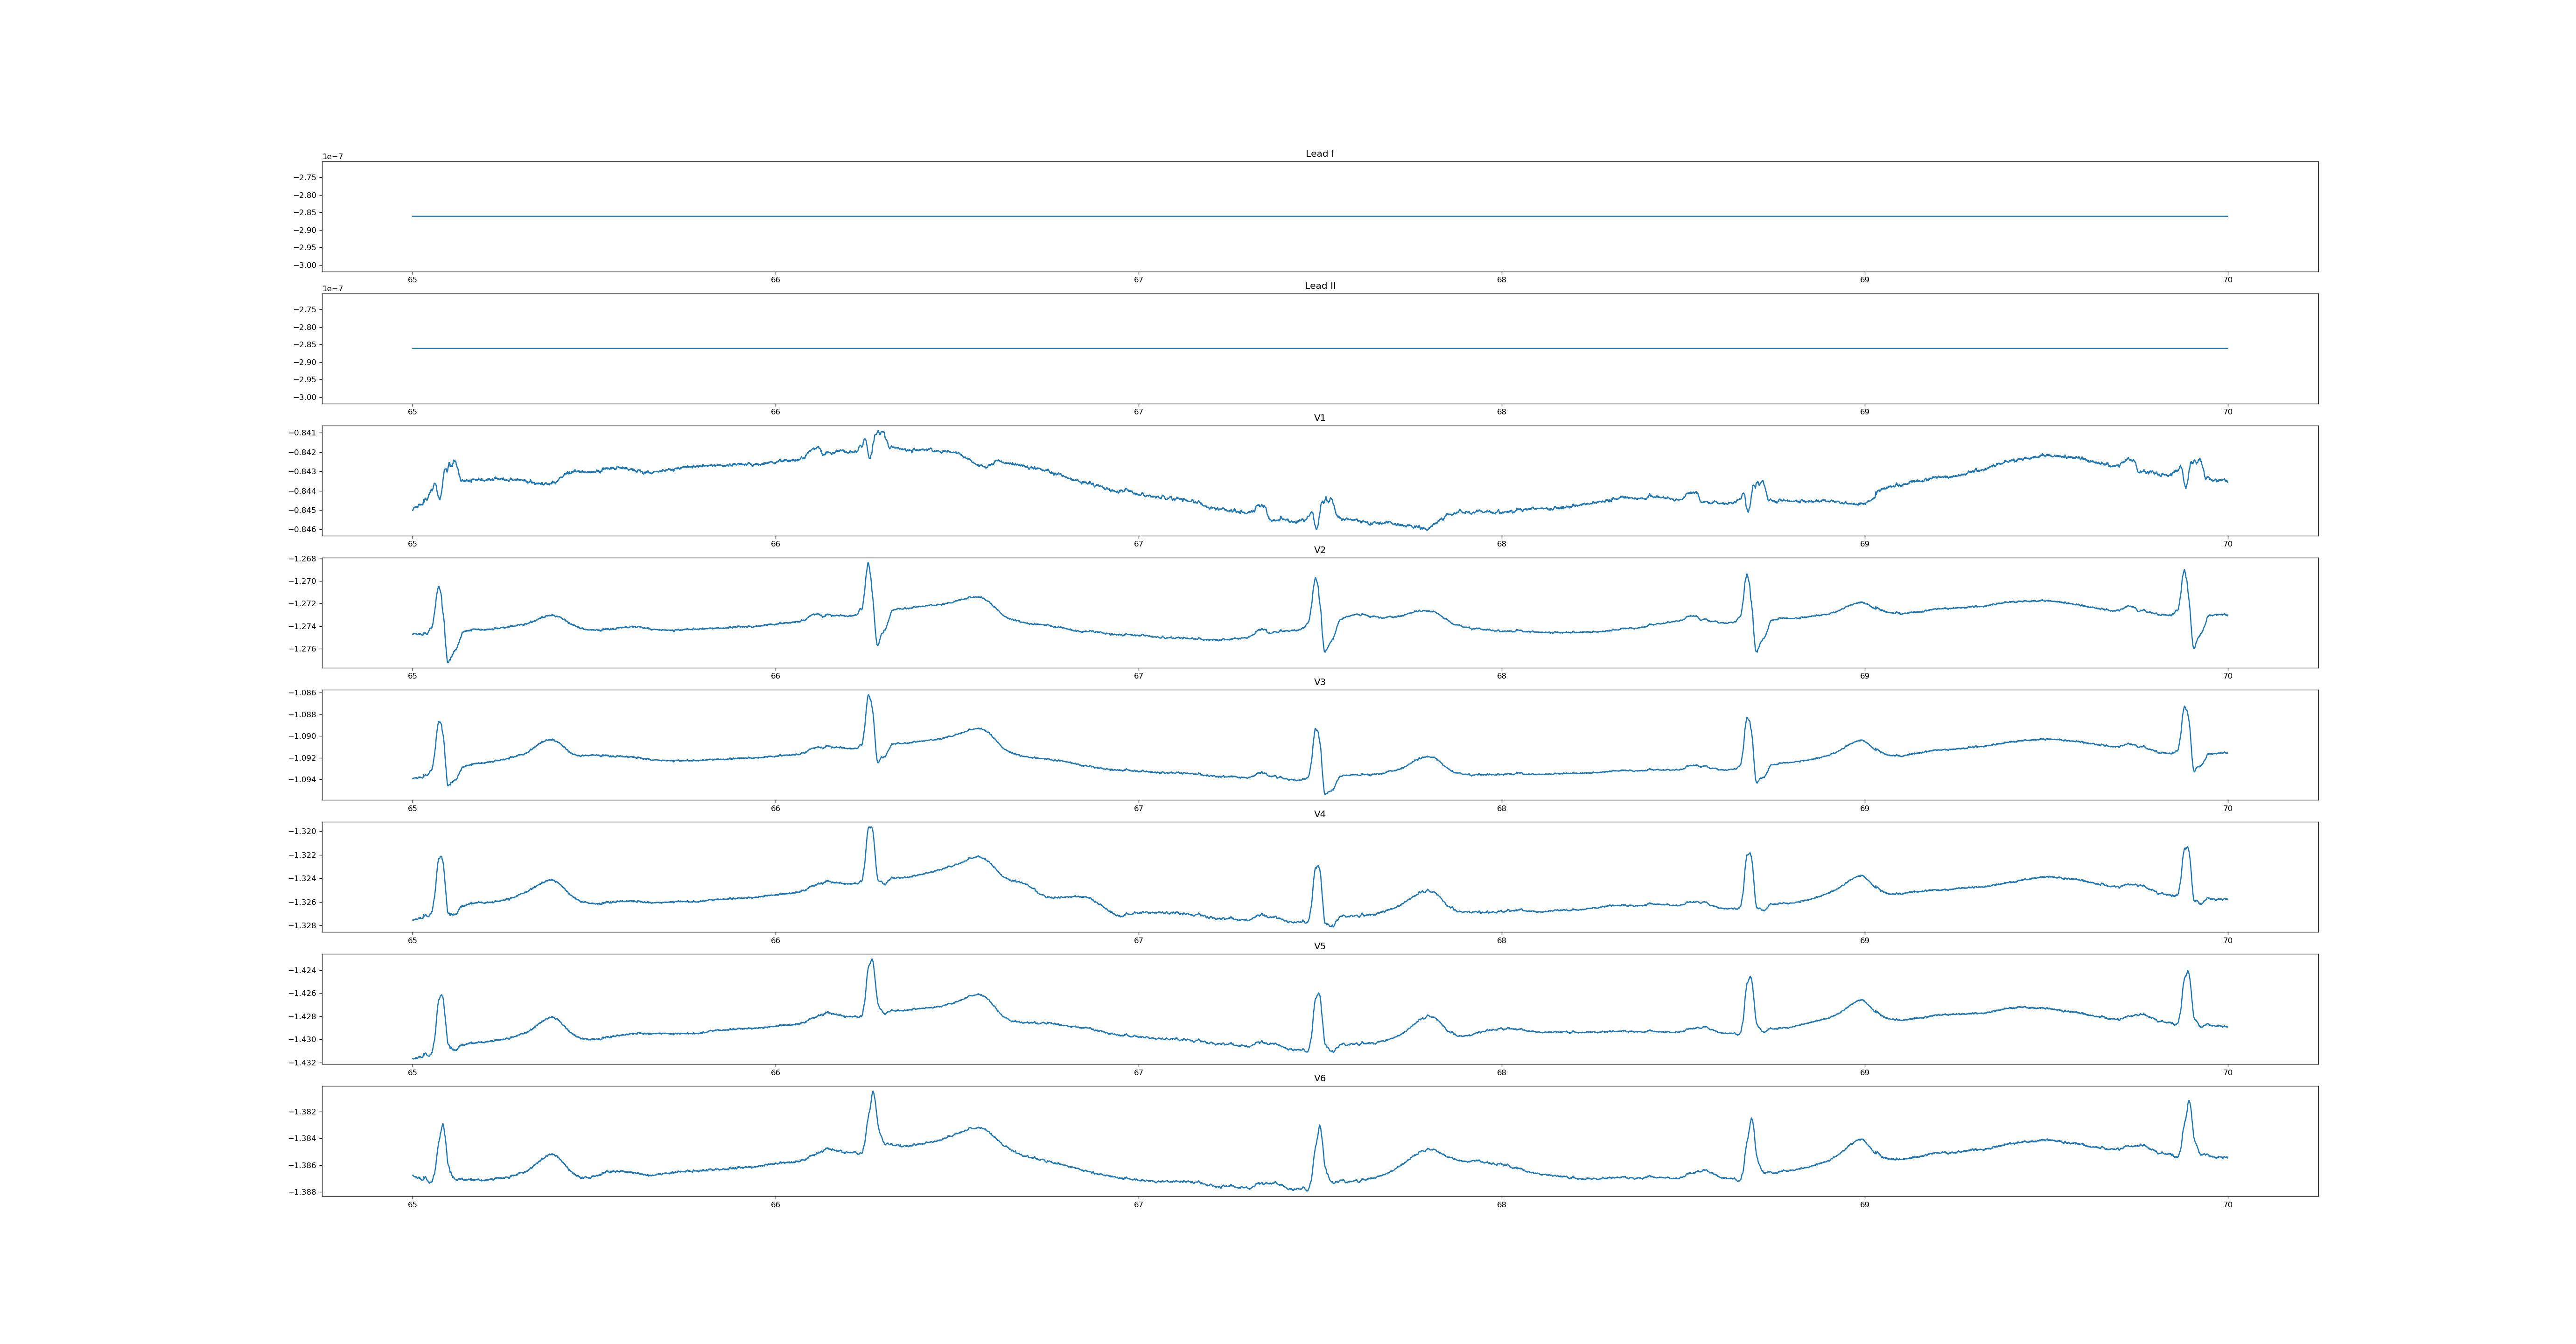Click y-axis label -1.276 on V2 plot

[303, 649]
